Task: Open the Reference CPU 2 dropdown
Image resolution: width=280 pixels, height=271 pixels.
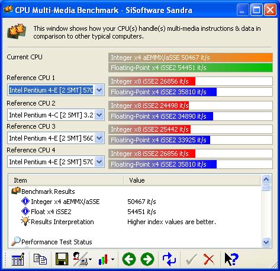Action: pos(99,115)
